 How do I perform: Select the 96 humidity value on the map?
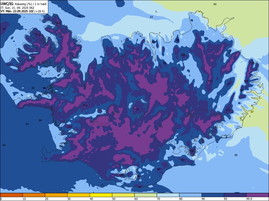pos(44,88)
